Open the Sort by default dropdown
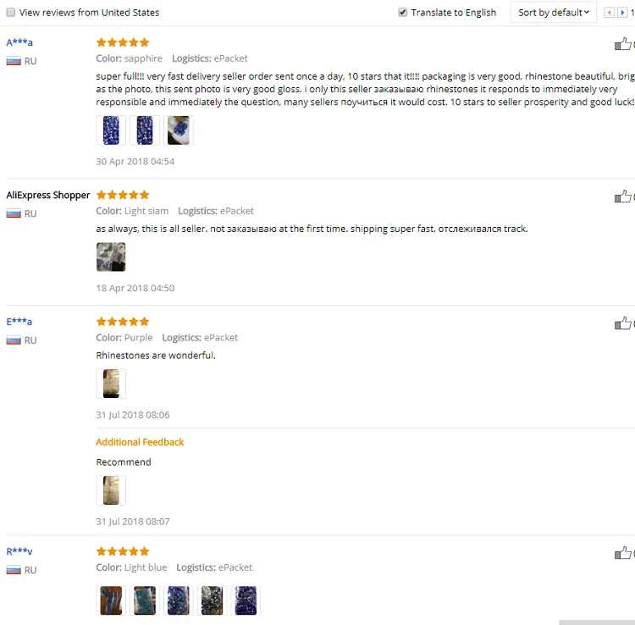635x625 pixels. click(x=553, y=13)
